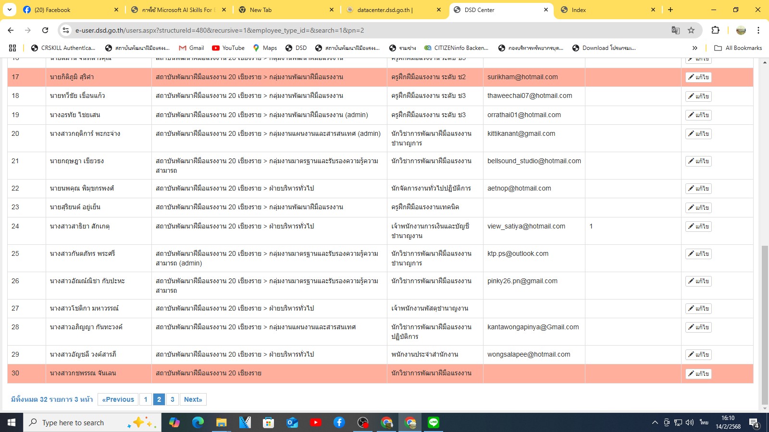View the site information icon in the address bar
This screenshot has height=432, width=769.
click(66, 30)
